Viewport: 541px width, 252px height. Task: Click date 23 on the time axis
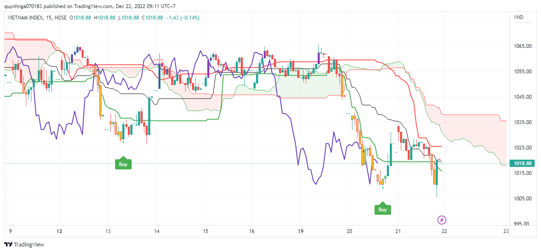[505, 231]
